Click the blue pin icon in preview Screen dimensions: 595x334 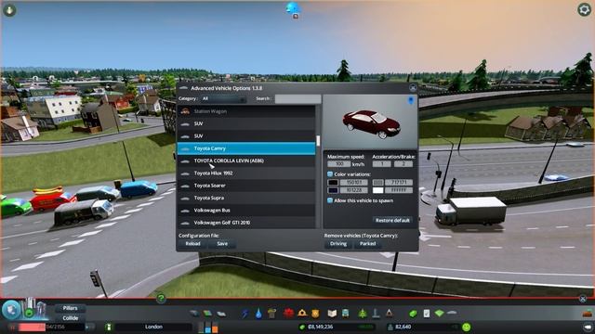tap(411, 100)
